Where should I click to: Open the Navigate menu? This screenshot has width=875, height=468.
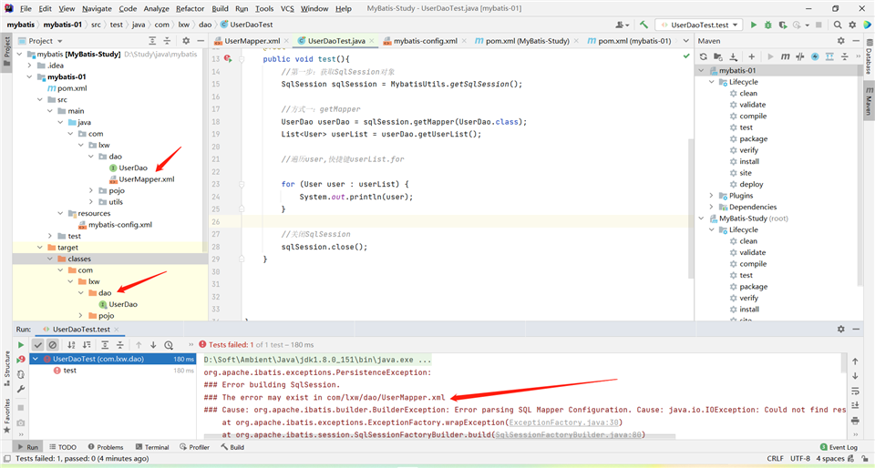click(97, 8)
